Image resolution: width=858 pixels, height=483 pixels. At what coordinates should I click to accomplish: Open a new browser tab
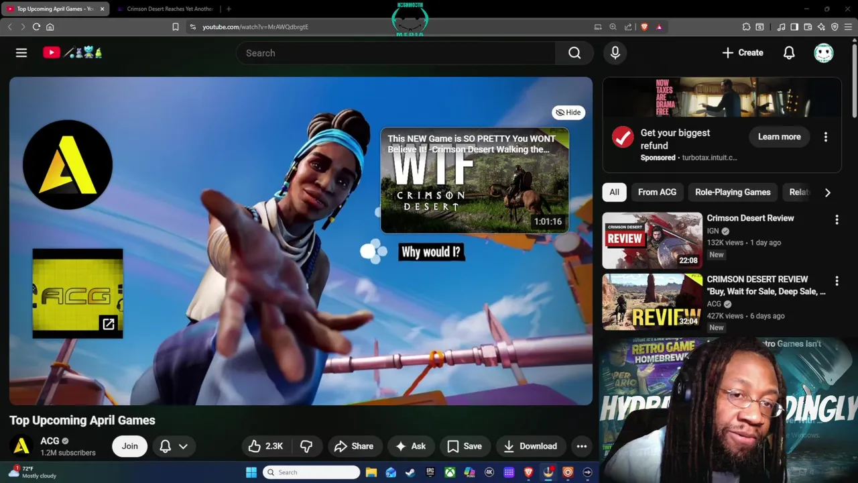pos(229,9)
